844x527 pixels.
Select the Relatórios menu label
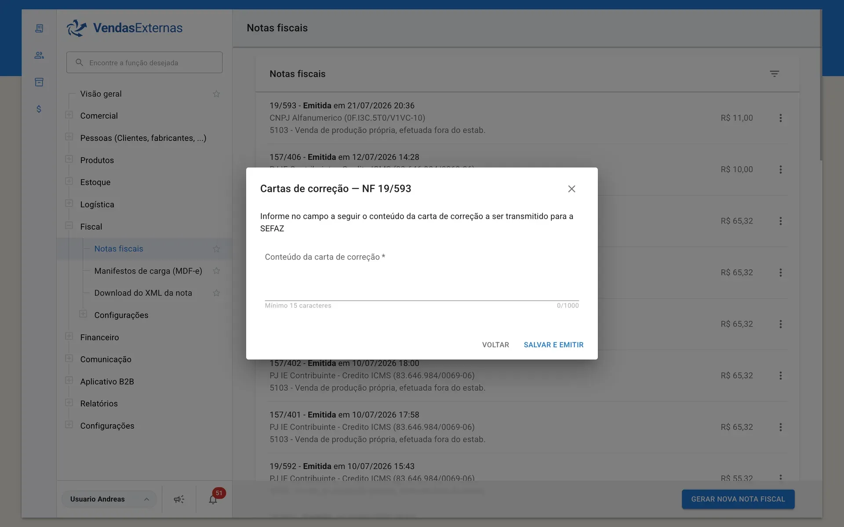99,404
